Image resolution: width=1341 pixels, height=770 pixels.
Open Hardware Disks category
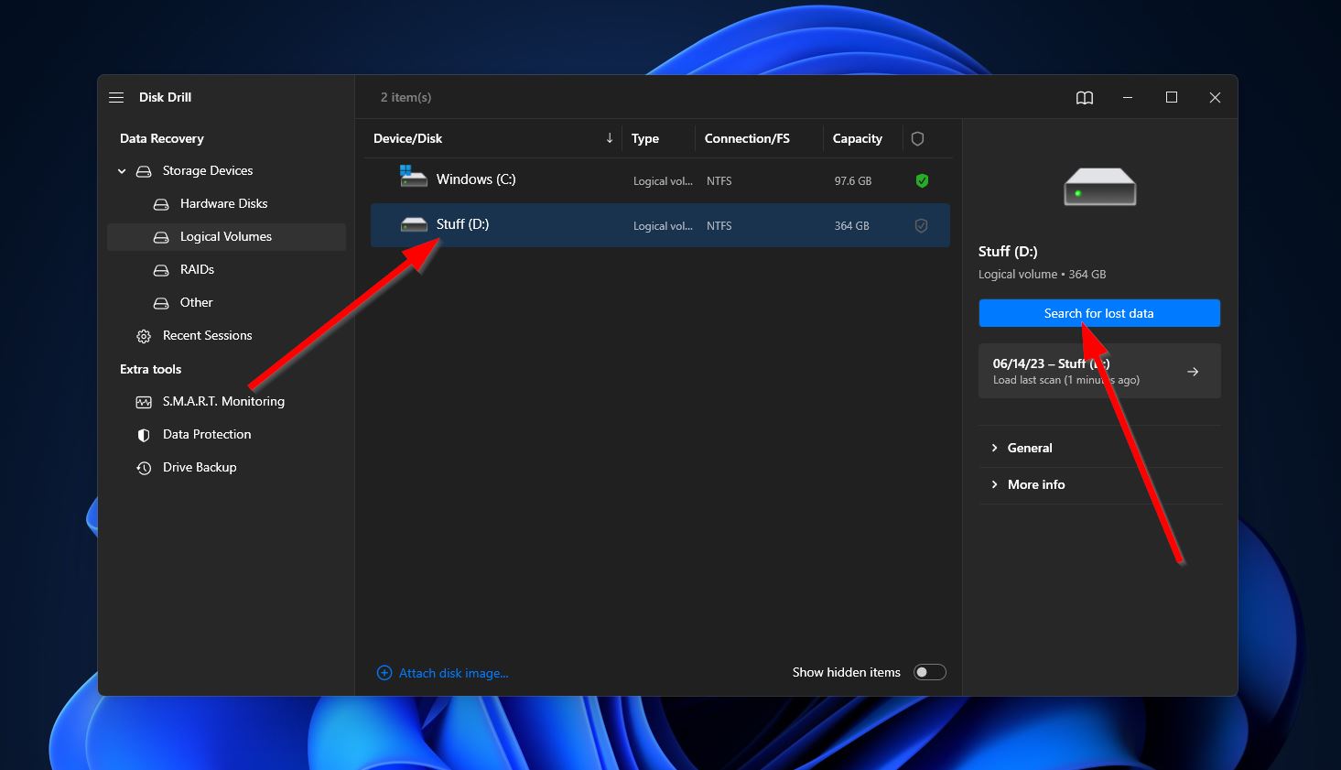click(x=224, y=203)
